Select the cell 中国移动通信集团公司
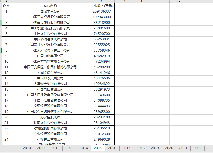 tap(50, 39)
